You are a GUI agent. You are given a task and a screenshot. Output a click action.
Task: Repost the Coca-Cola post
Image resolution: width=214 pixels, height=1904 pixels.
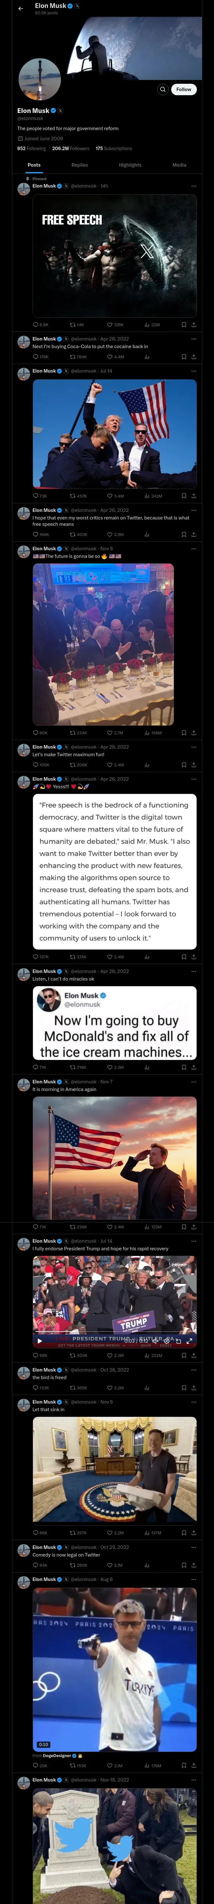[x=72, y=357]
